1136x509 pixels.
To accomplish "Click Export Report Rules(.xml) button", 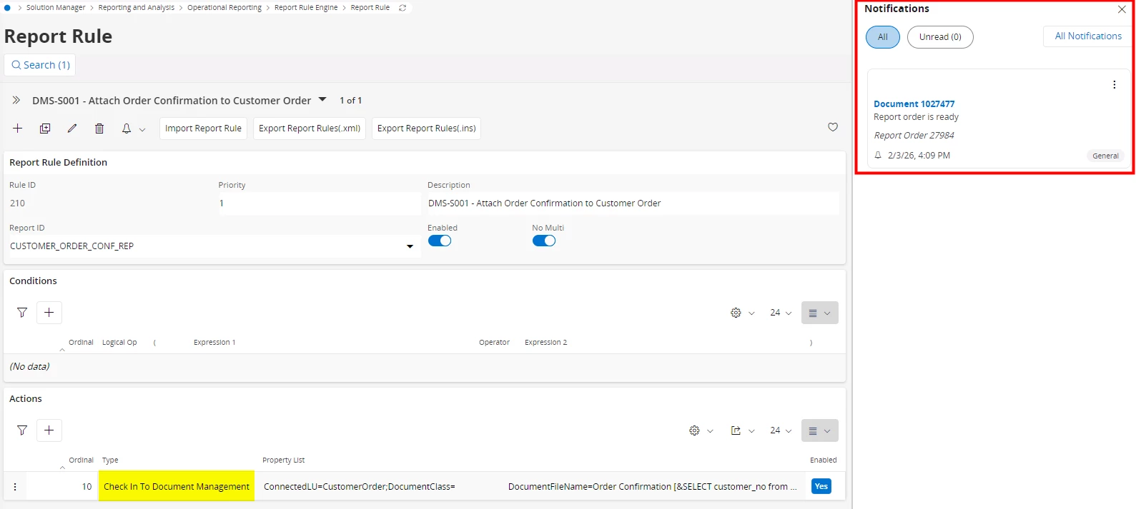I will tap(310, 128).
